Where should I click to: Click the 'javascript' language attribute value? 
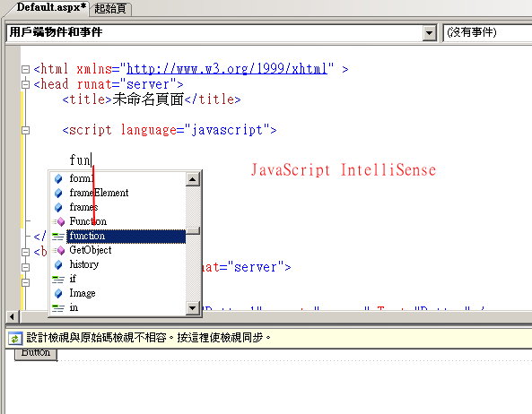[x=227, y=130]
